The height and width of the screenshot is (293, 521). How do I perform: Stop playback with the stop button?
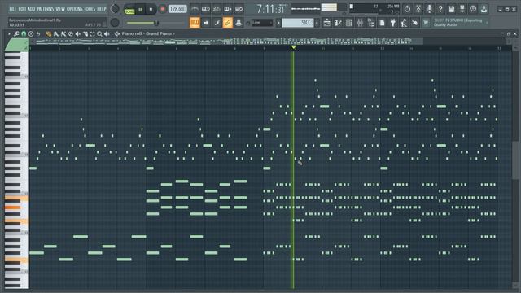[151, 9]
